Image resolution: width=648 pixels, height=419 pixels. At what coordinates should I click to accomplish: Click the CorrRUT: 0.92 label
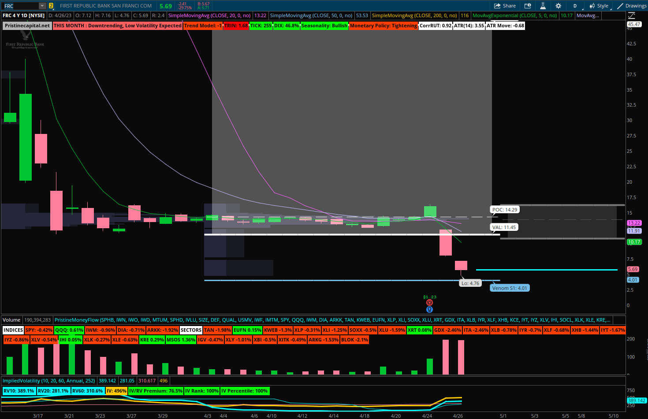point(436,26)
